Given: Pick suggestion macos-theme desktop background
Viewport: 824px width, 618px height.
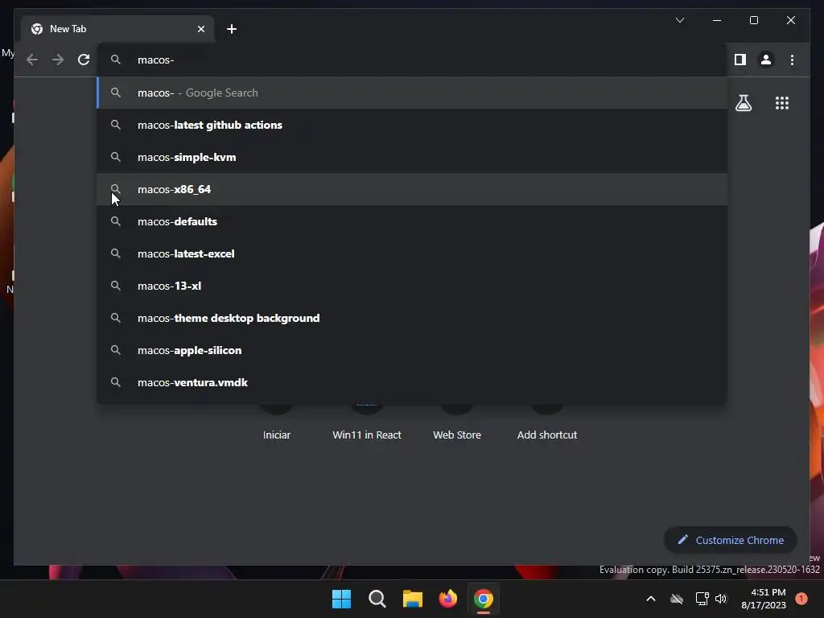Looking at the screenshot, I should point(413,318).
